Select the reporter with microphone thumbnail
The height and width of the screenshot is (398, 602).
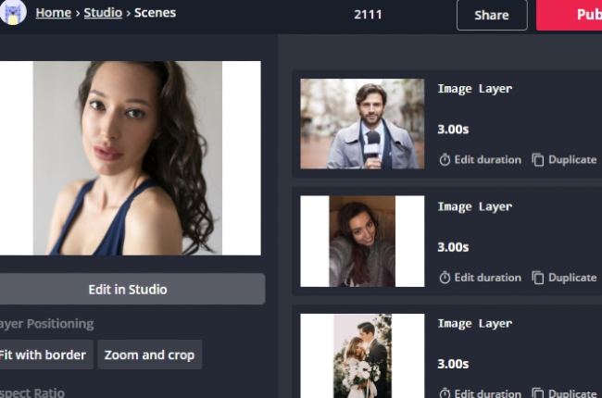(x=362, y=124)
